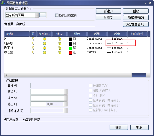Image resolution: width=154 pixels, height=136 pixels.
Task: Open the 颜色(O) dropdown in details
Action: pyautogui.click(x=66, y=92)
